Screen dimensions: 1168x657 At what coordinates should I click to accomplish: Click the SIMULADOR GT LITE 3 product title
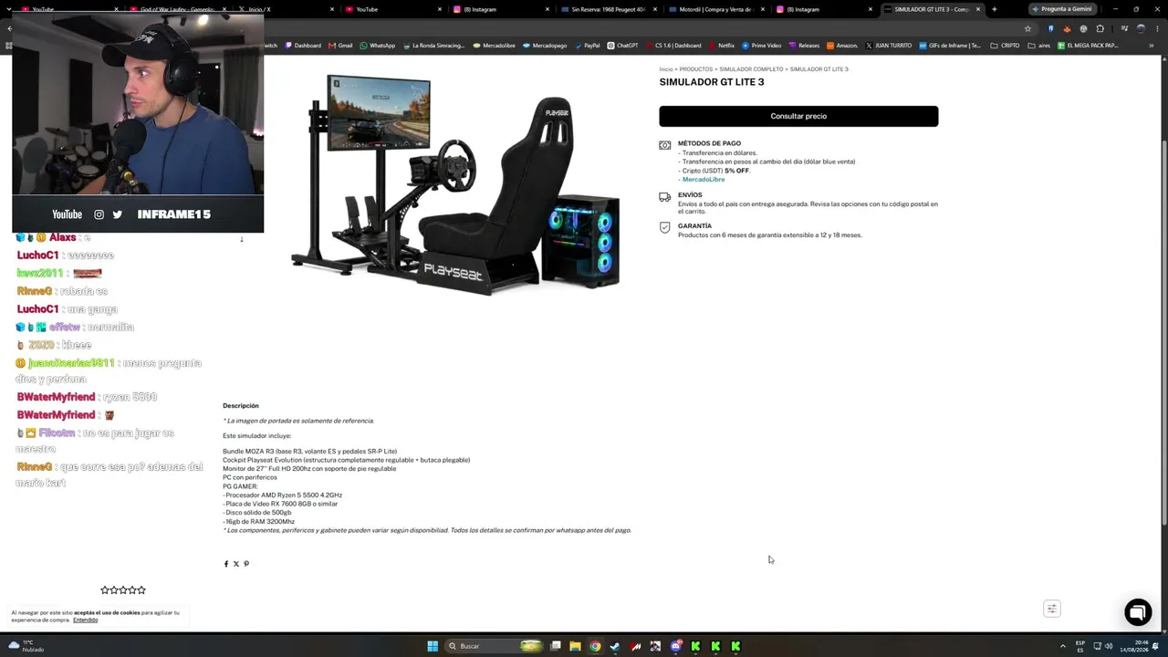point(712,82)
